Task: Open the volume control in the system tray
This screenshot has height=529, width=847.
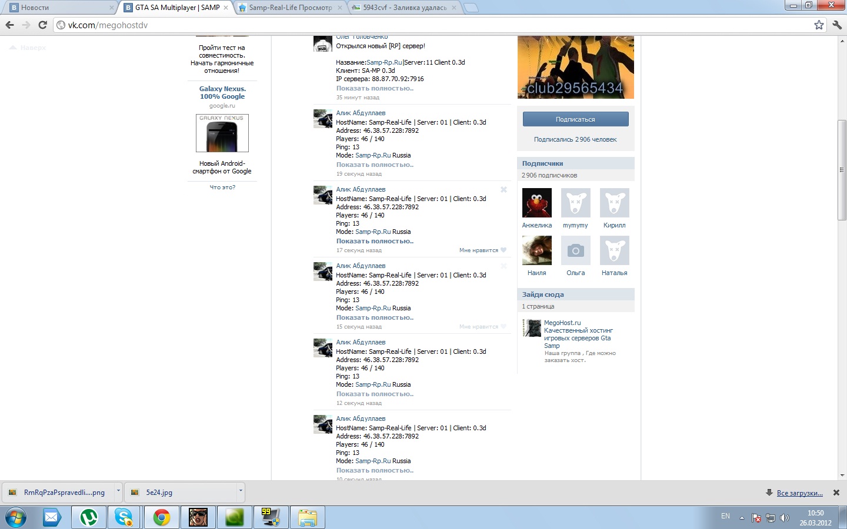Action: (x=784, y=518)
